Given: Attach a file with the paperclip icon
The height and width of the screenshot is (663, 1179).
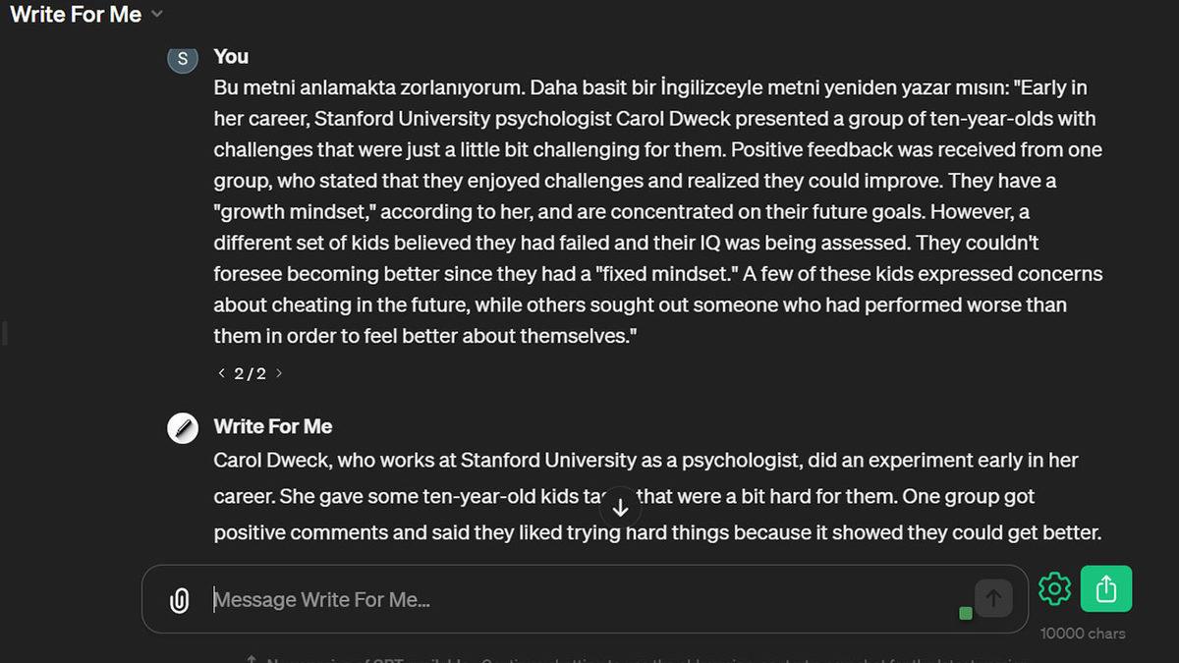Looking at the screenshot, I should point(179,600).
